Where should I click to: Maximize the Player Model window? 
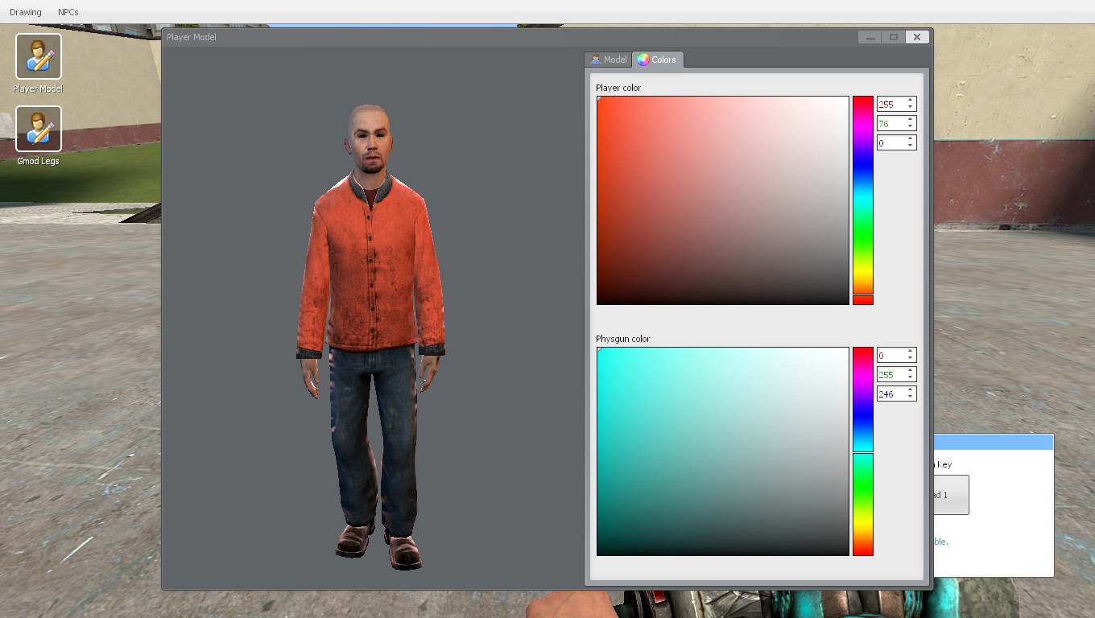click(893, 37)
